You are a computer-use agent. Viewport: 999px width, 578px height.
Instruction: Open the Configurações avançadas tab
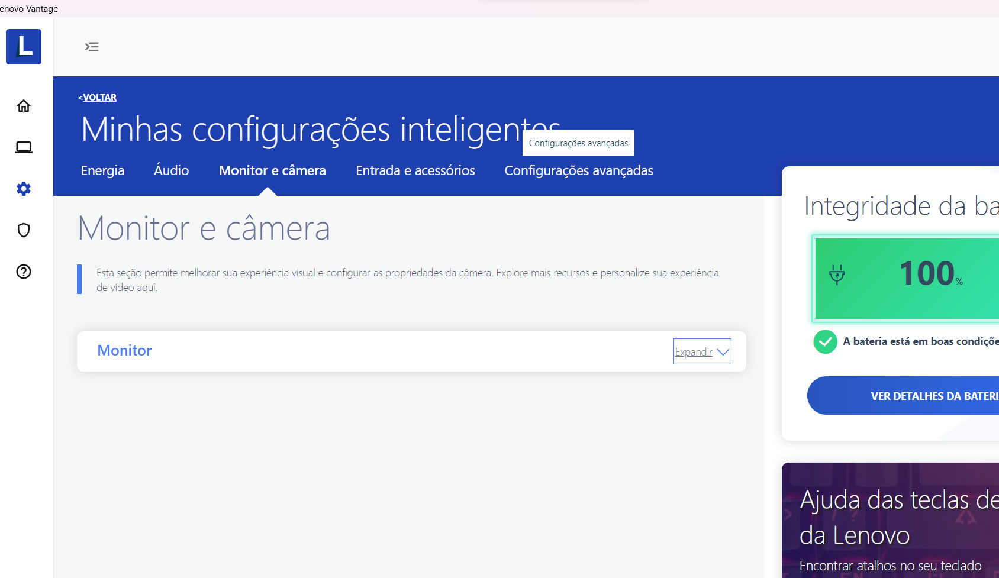click(579, 170)
